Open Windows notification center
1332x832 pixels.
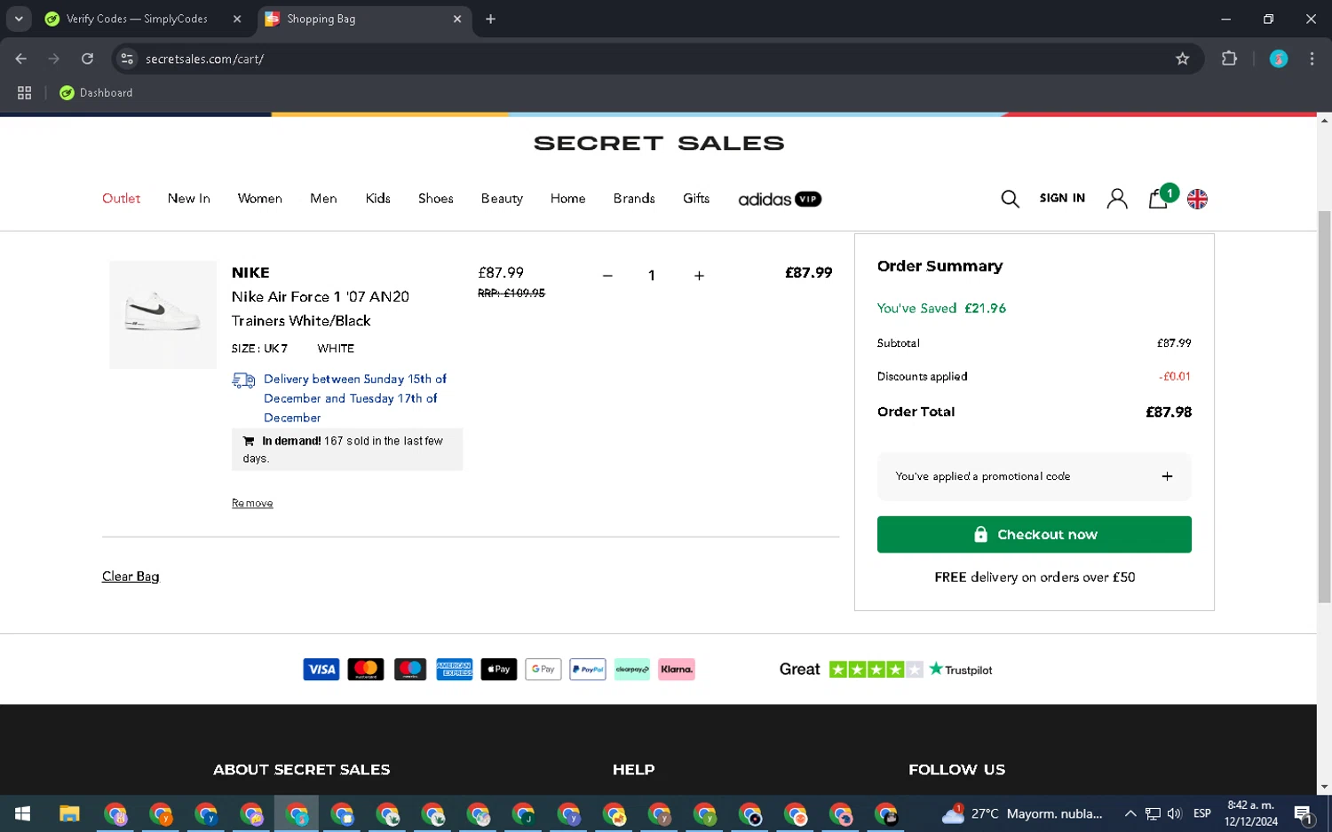tap(1304, 813)
